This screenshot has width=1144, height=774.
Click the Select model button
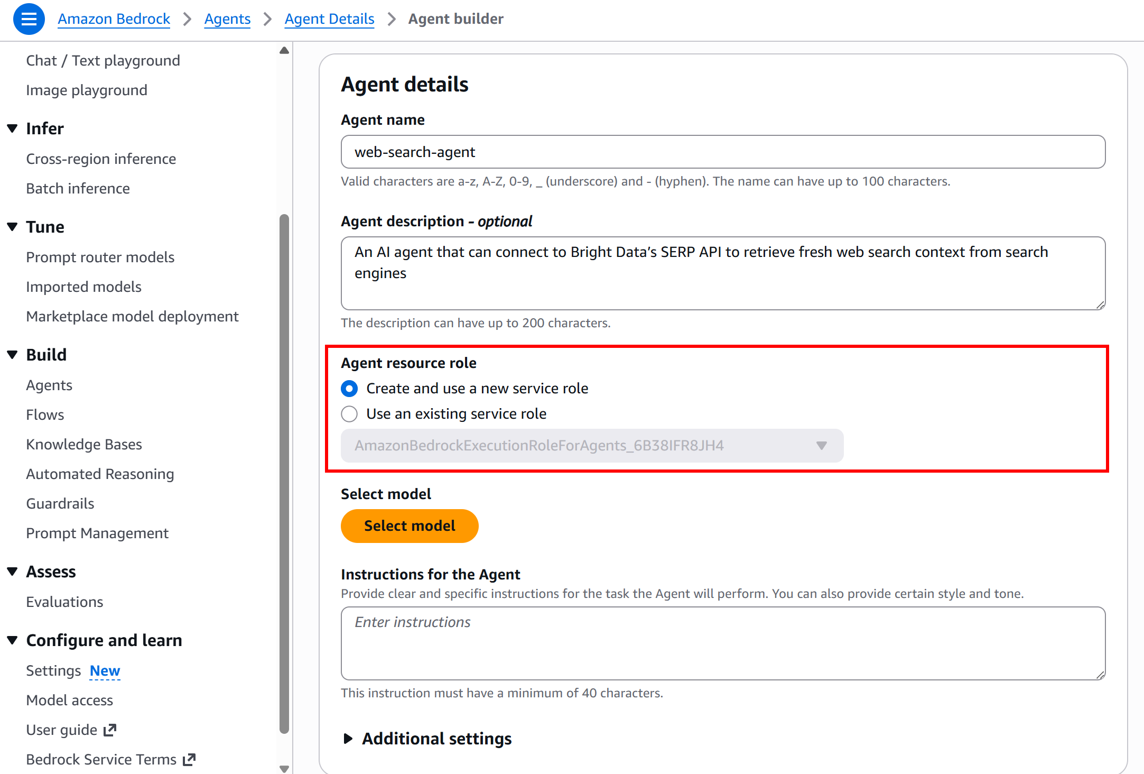(x=409, y=526)
